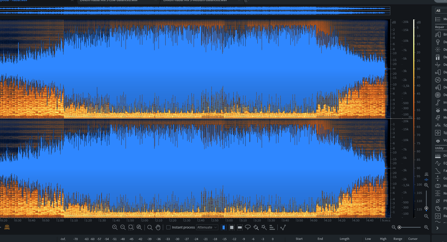447x242 pixels.
Task: Open the Gain module
Action: pos(438,178)
